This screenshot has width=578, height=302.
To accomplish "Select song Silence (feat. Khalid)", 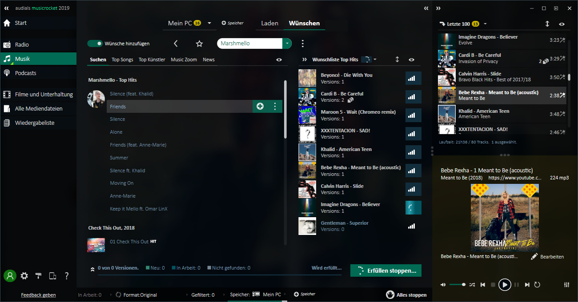I will point(132,94).
